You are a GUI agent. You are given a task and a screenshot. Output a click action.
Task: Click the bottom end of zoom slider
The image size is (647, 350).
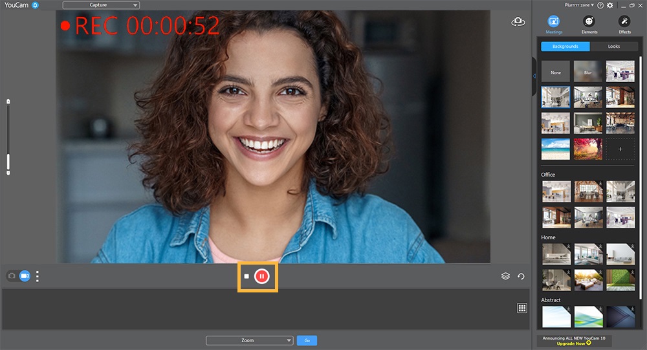8,173
